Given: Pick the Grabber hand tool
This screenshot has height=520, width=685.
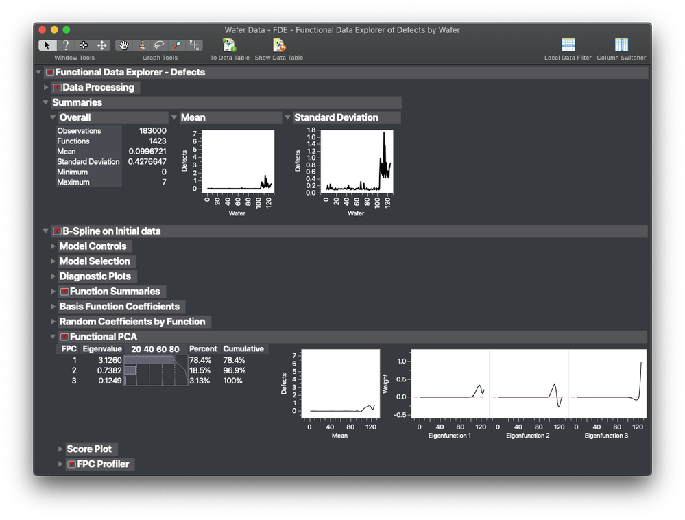Looking at the screenshot, I should point(124,45).
